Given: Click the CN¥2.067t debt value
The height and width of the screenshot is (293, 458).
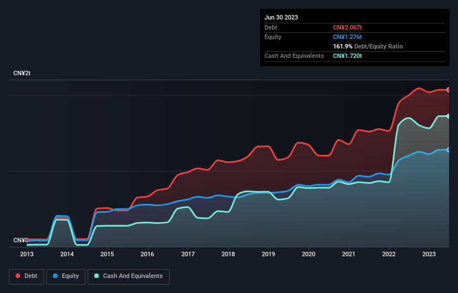Looking at the screenshot, I should pos(348,27).
